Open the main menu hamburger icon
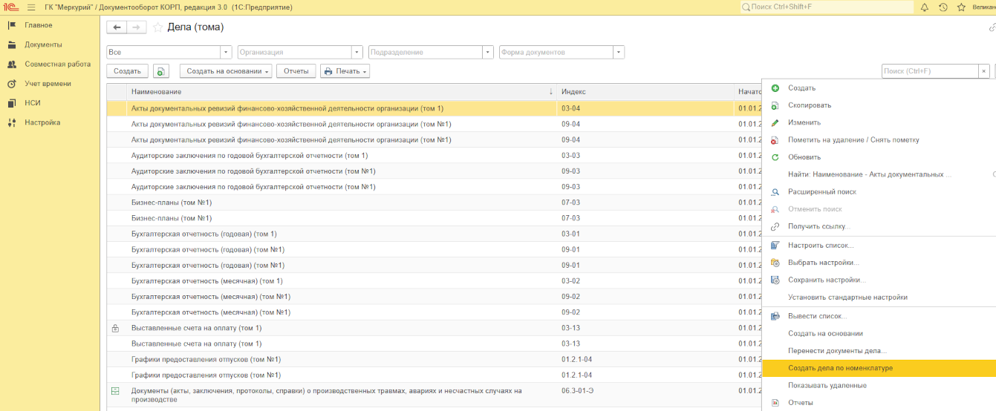Image resolution: width=996 pixels, height=411 pixels. [x=31, y=7]
